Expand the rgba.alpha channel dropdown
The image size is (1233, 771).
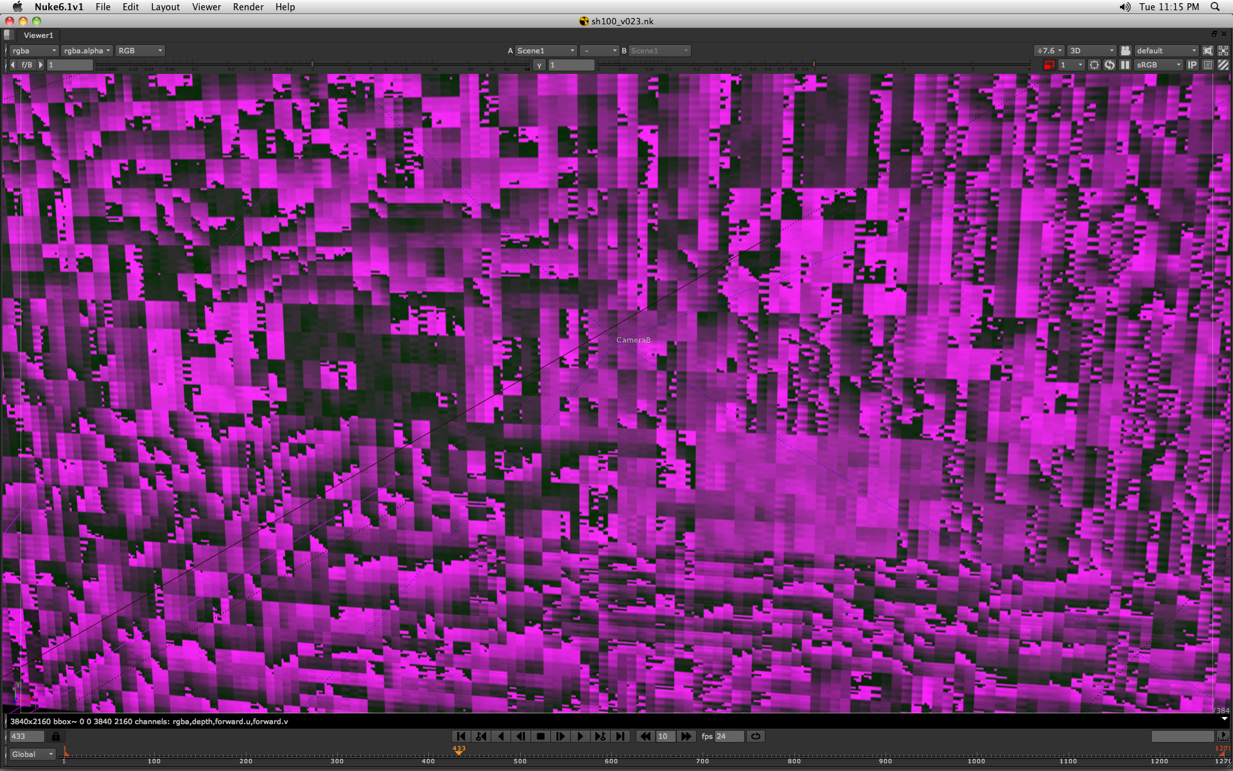pyautogui.click(x=87, y=51)
